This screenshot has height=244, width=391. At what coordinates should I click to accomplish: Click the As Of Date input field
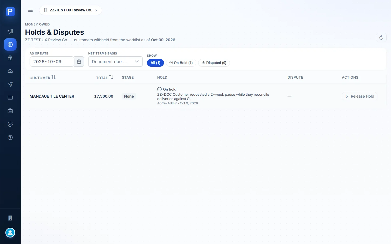(52, 62)
